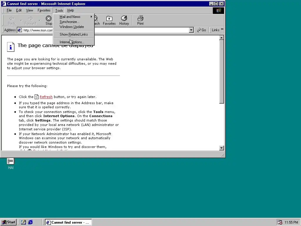
Task: Close the open Tools menu
Action: (x=59, y=10)
